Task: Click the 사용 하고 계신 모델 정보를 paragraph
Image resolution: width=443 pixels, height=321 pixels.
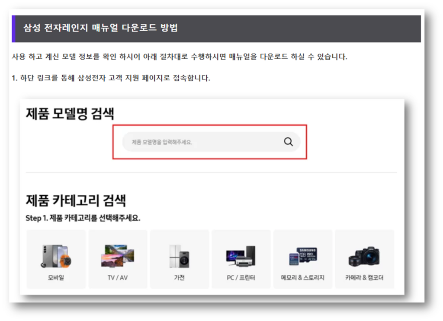Action: 180,57
